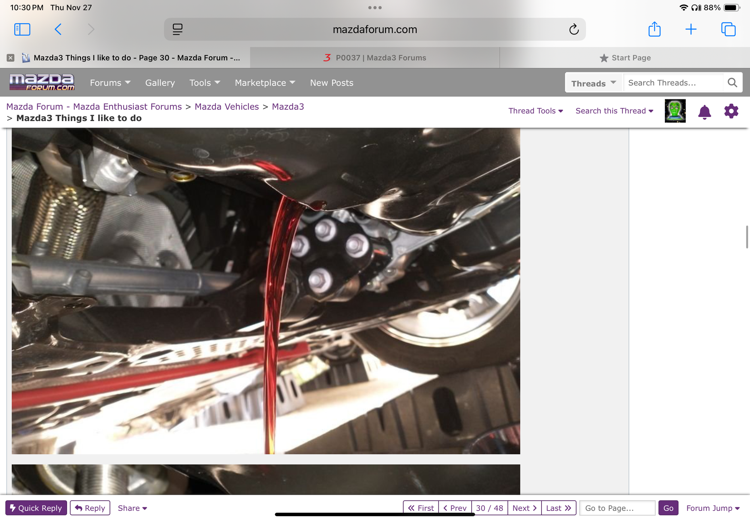
Task: Open the Threads search scope selector
Action: click(594, 83)
